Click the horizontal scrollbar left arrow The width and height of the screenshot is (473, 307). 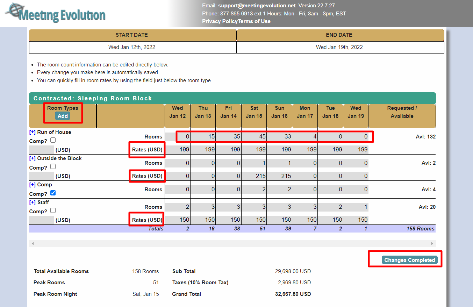tap(33, 243)
